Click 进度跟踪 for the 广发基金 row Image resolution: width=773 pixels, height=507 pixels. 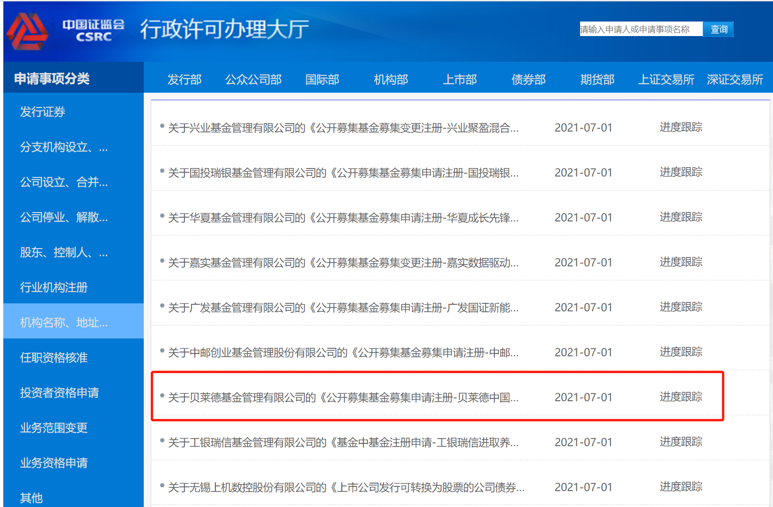pyautogui.click(x=681, y=307)
